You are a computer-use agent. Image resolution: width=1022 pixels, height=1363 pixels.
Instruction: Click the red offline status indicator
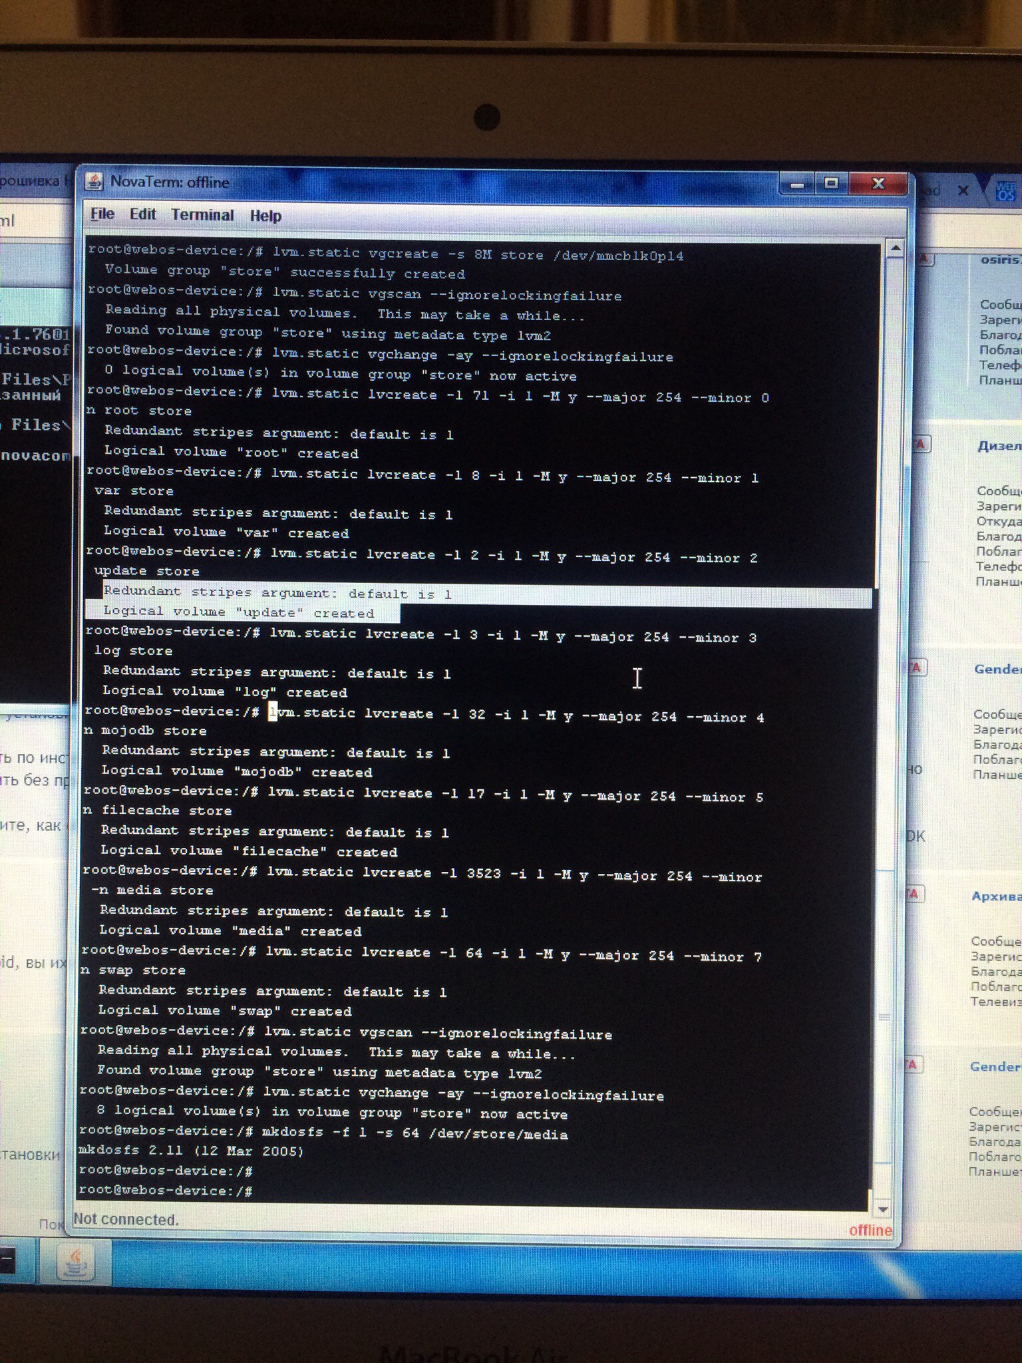[x=870, y=1230]
